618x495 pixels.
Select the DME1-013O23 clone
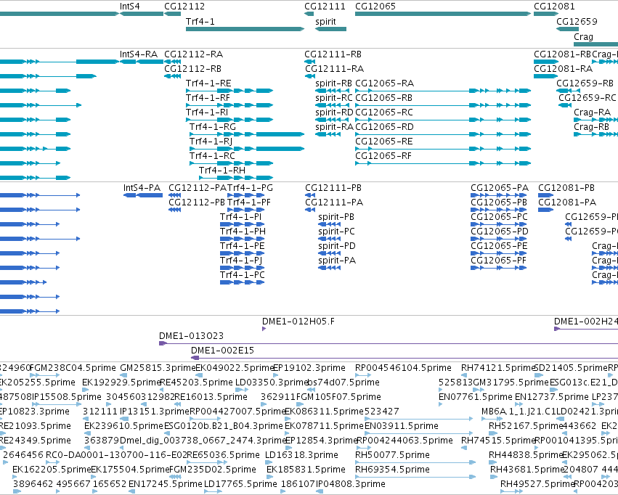[x=389, y=343]
